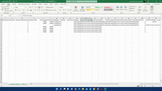Expand the Name Box dropdown arrow
This screenshot has height=91, width=162.
coord(8,15)
